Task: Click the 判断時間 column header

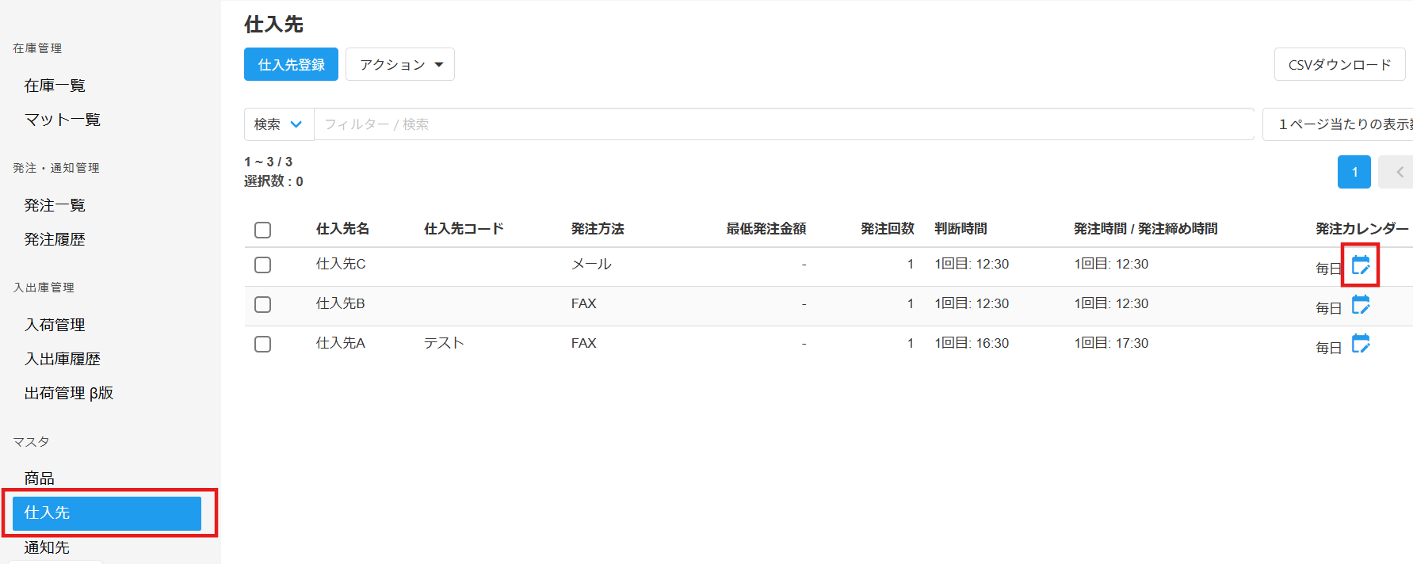Action: click(x=960, y=229)
